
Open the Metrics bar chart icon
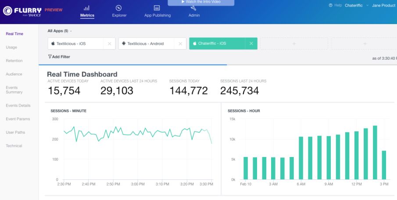pos(87,8)
